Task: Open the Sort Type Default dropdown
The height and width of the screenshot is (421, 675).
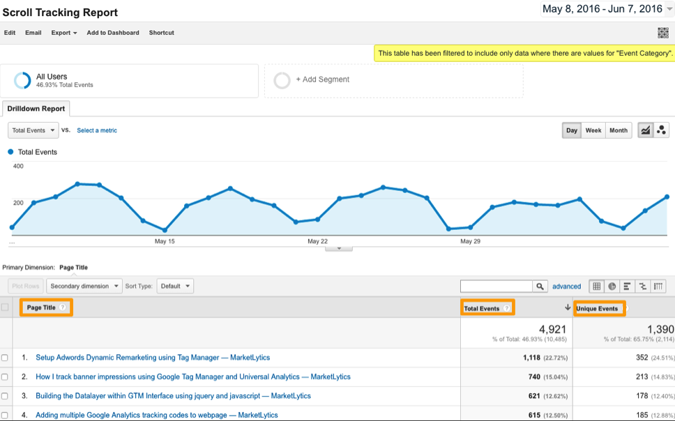Action: 175,286
